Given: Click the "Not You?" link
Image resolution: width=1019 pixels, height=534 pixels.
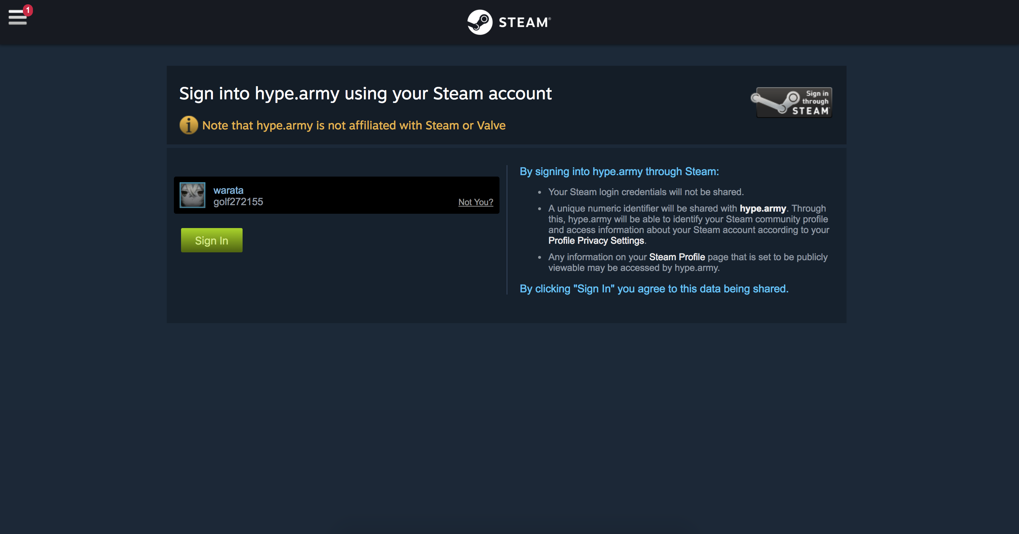Looking at the screenshot, I should point(476,202).
